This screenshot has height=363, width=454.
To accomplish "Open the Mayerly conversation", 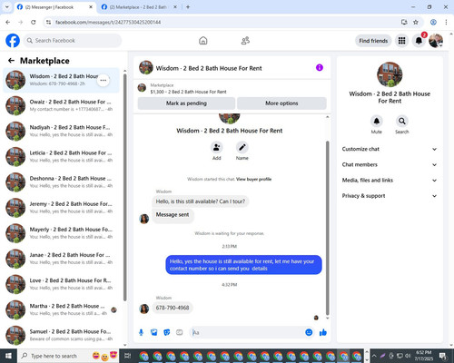I will click(x=62, y=233).
